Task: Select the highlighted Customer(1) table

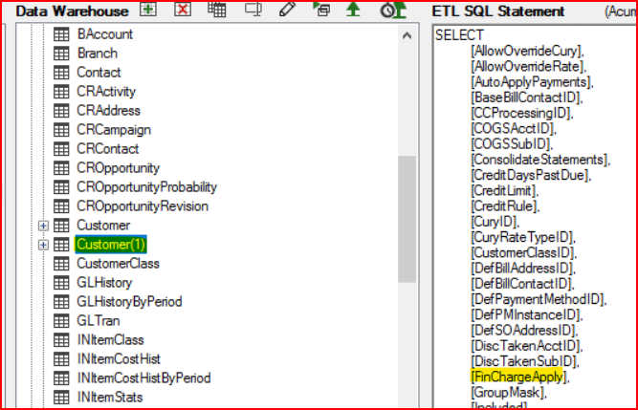Action: 111,245
